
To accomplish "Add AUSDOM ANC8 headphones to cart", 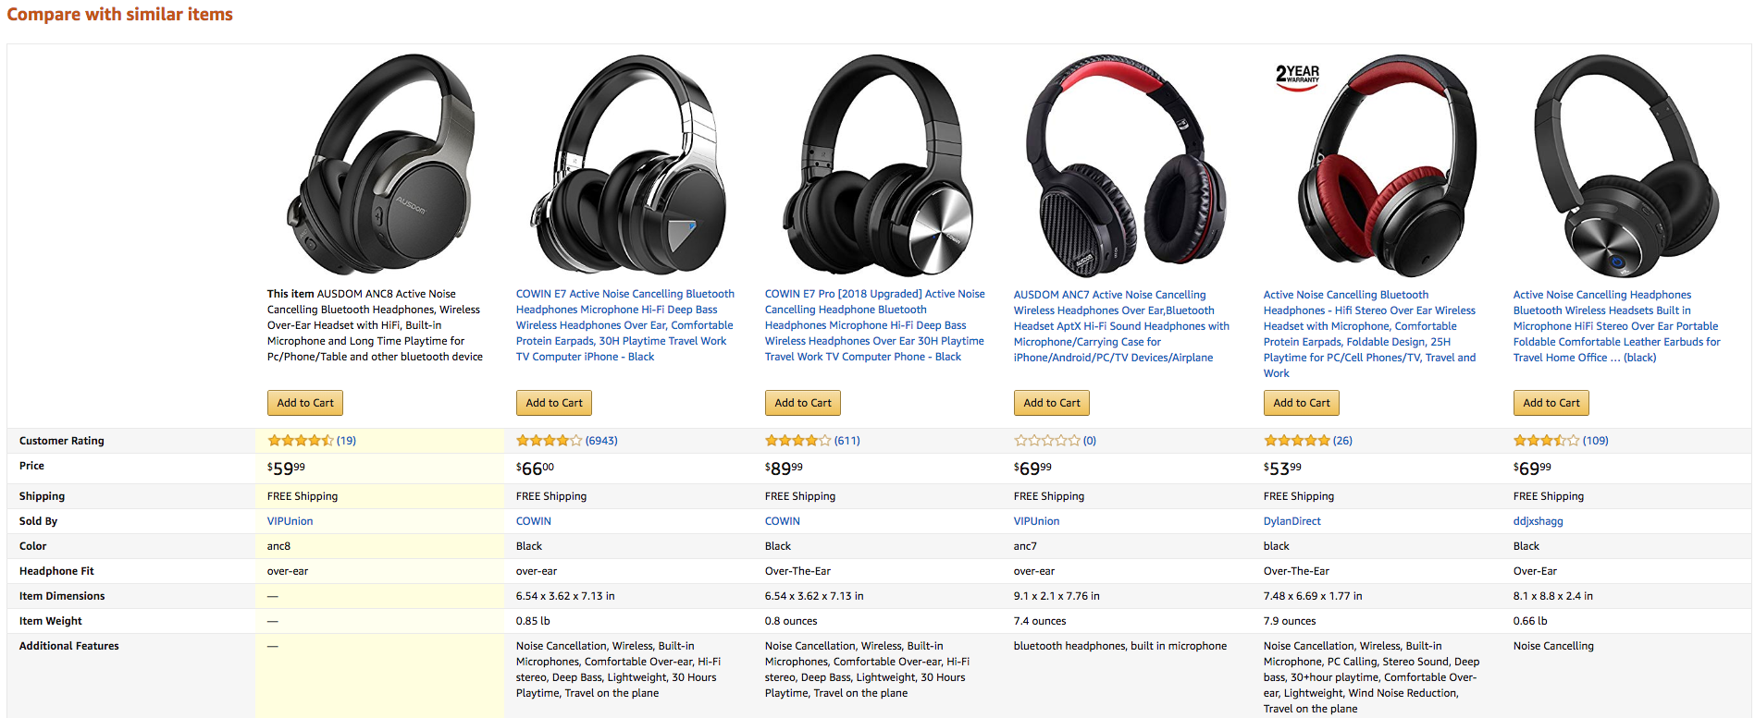I will coord(305,403).
